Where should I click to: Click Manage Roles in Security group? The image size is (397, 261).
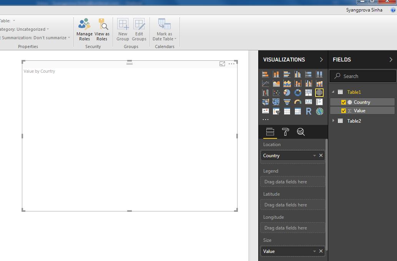pos(85,30)
